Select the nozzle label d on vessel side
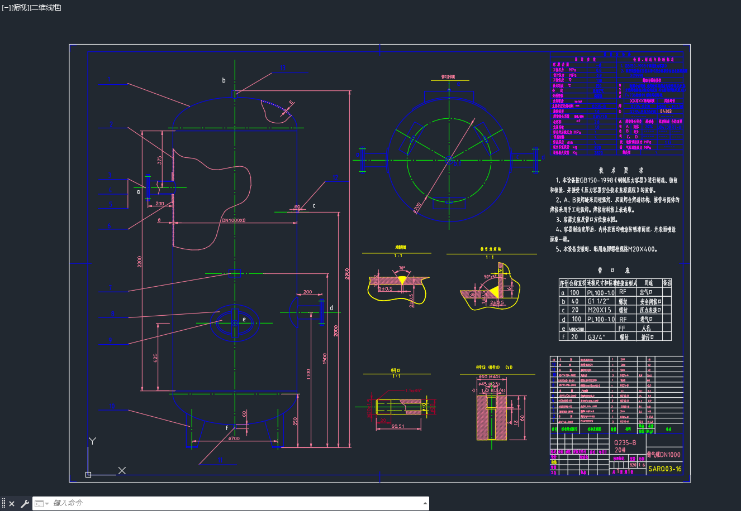The width and height of the screenshot is (741, 511). point(331,308)
